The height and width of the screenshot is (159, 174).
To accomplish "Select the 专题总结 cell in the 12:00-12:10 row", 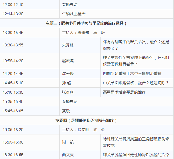I will pyautogui.click(x=70, y=5).
